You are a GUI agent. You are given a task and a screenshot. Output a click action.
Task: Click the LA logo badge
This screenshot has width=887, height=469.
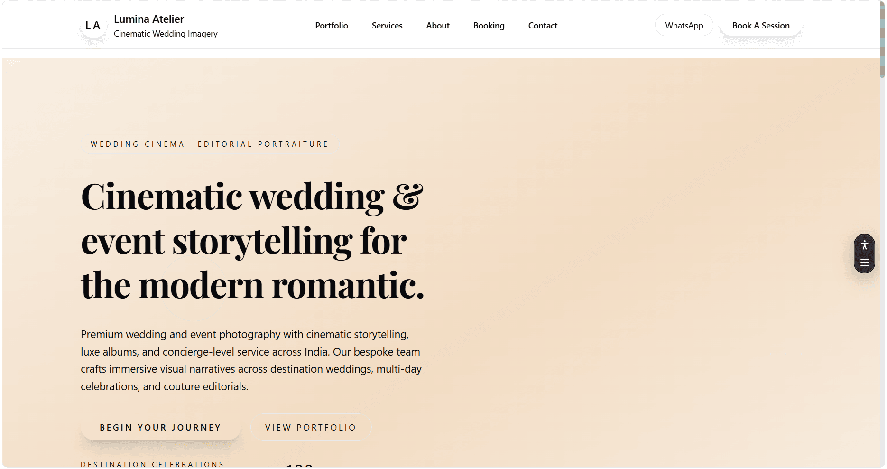(93, 26)
